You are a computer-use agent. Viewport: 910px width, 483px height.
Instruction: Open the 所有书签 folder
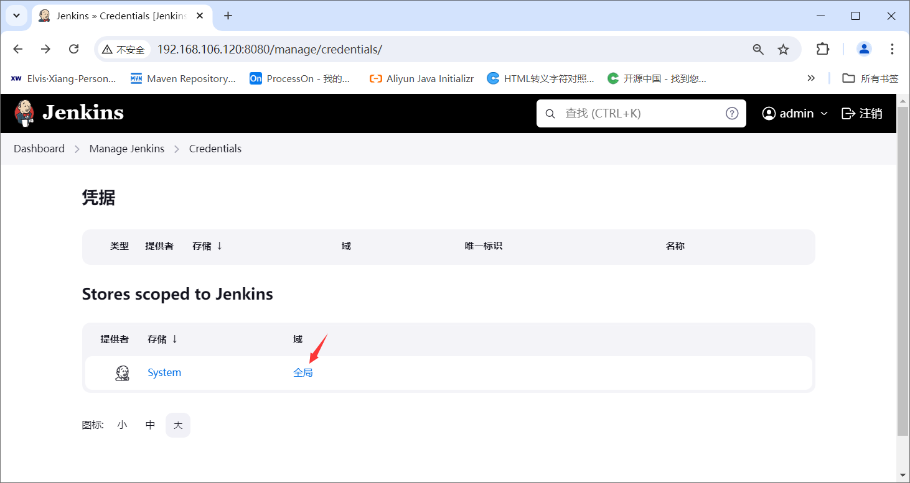[870, 78]
